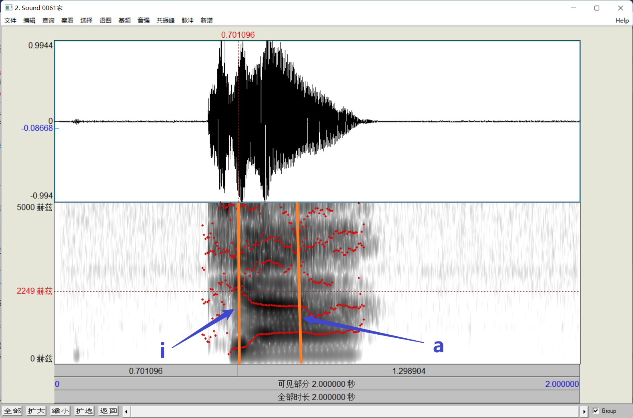
Task: Open the 语图 spectrogram menu
Action: [105, 20]
